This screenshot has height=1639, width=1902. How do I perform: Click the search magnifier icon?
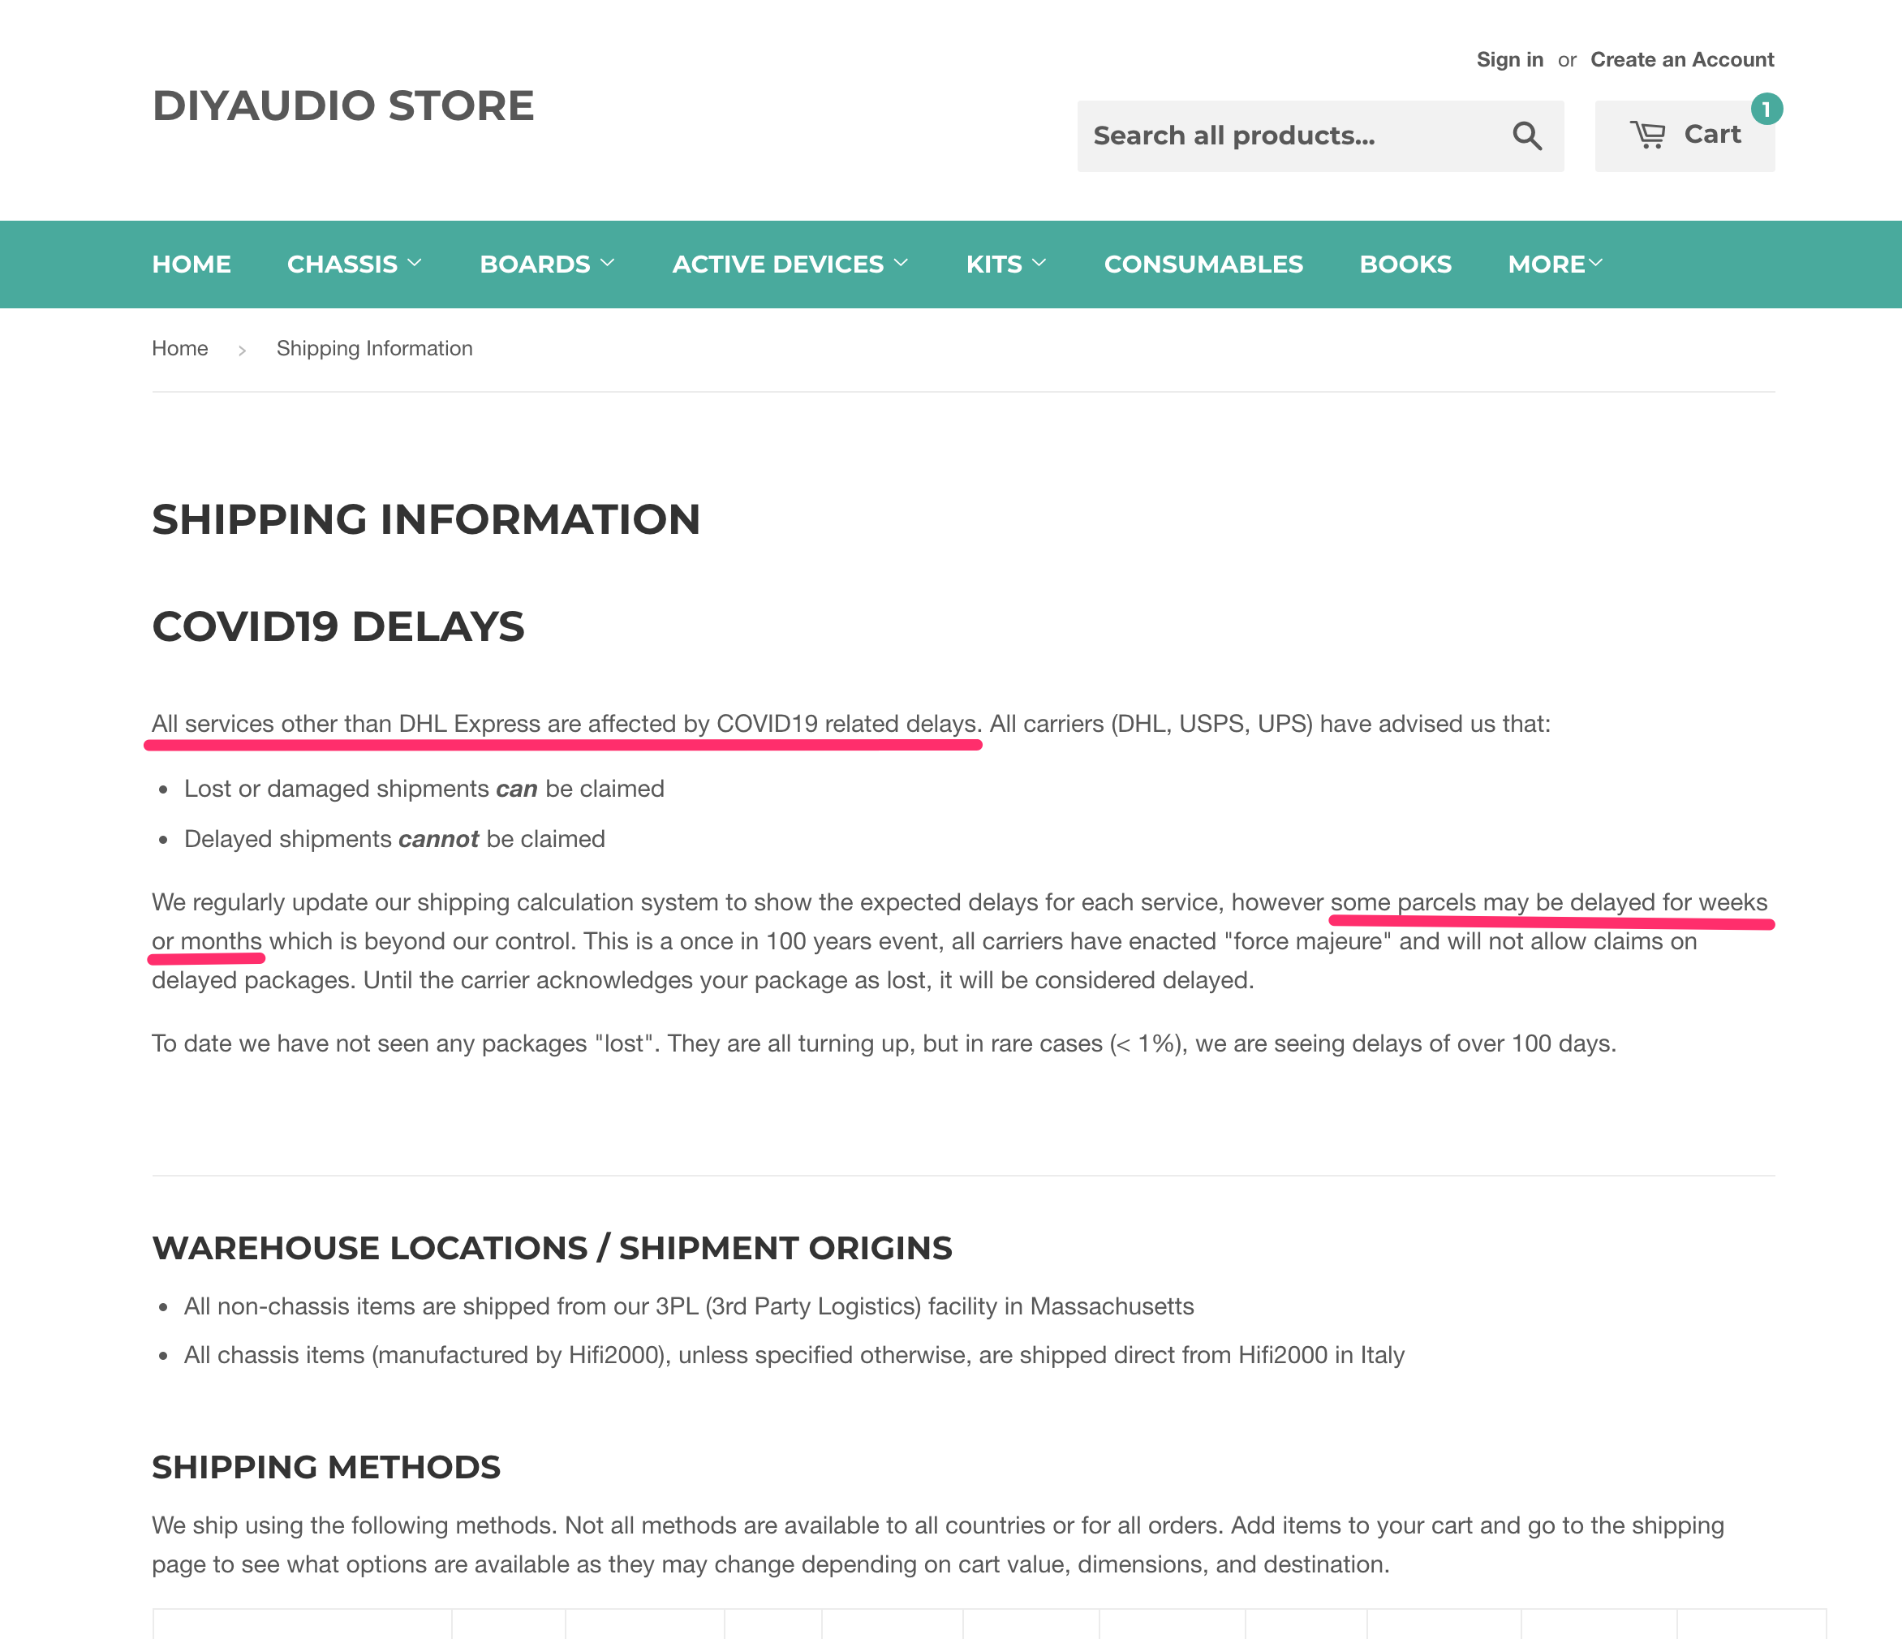click(x=1526, y=136)
